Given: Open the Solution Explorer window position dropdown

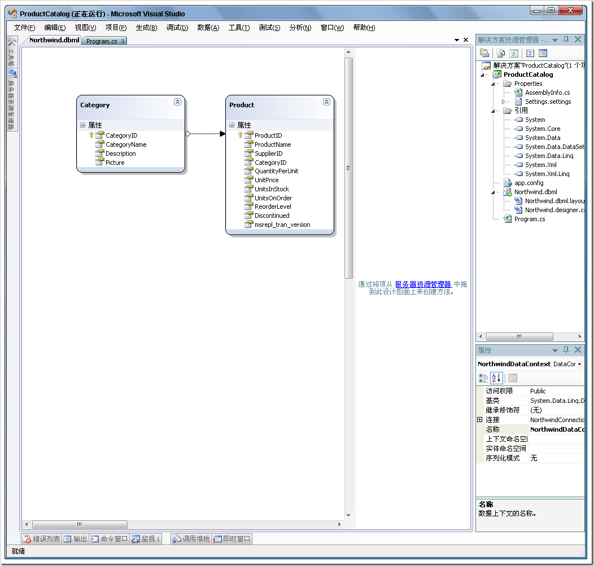Looking at the screenshot, I should click(555, 40).
